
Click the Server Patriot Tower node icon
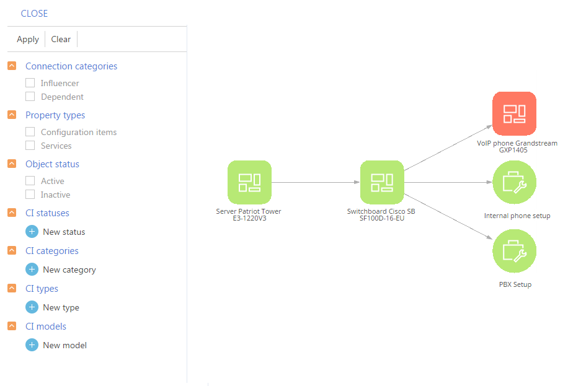[249, 183]
